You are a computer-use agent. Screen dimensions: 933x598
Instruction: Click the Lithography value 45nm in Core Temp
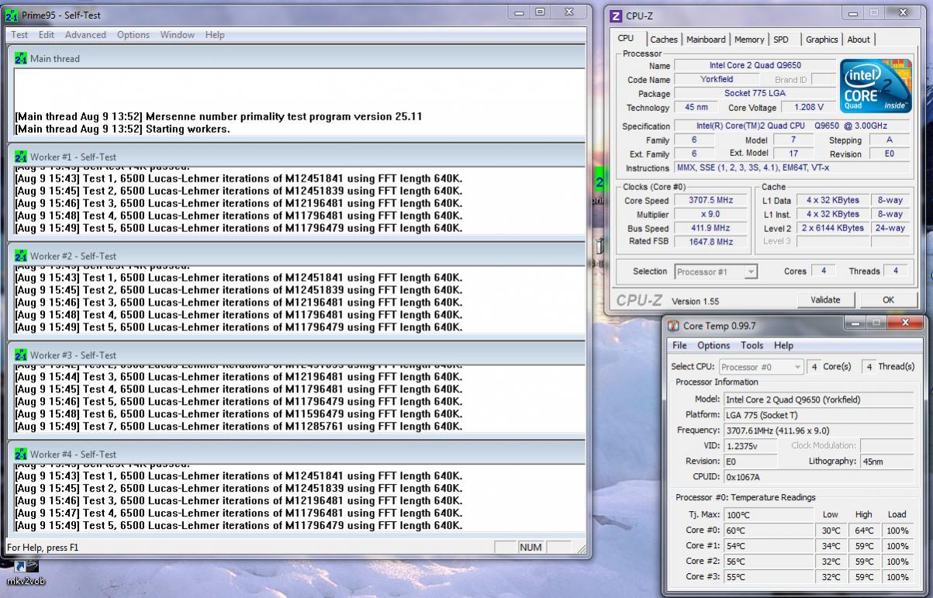click(887, 461)
